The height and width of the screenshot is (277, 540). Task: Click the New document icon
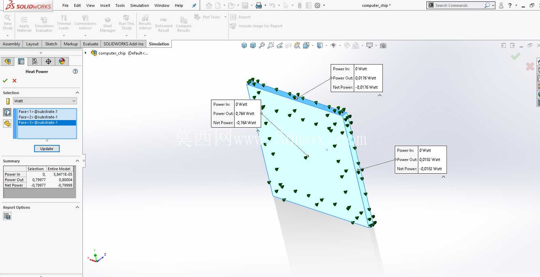218,5
